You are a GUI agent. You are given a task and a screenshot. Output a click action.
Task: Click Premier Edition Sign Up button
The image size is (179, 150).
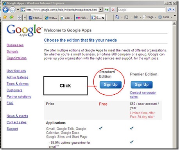(x=141, y=85)
